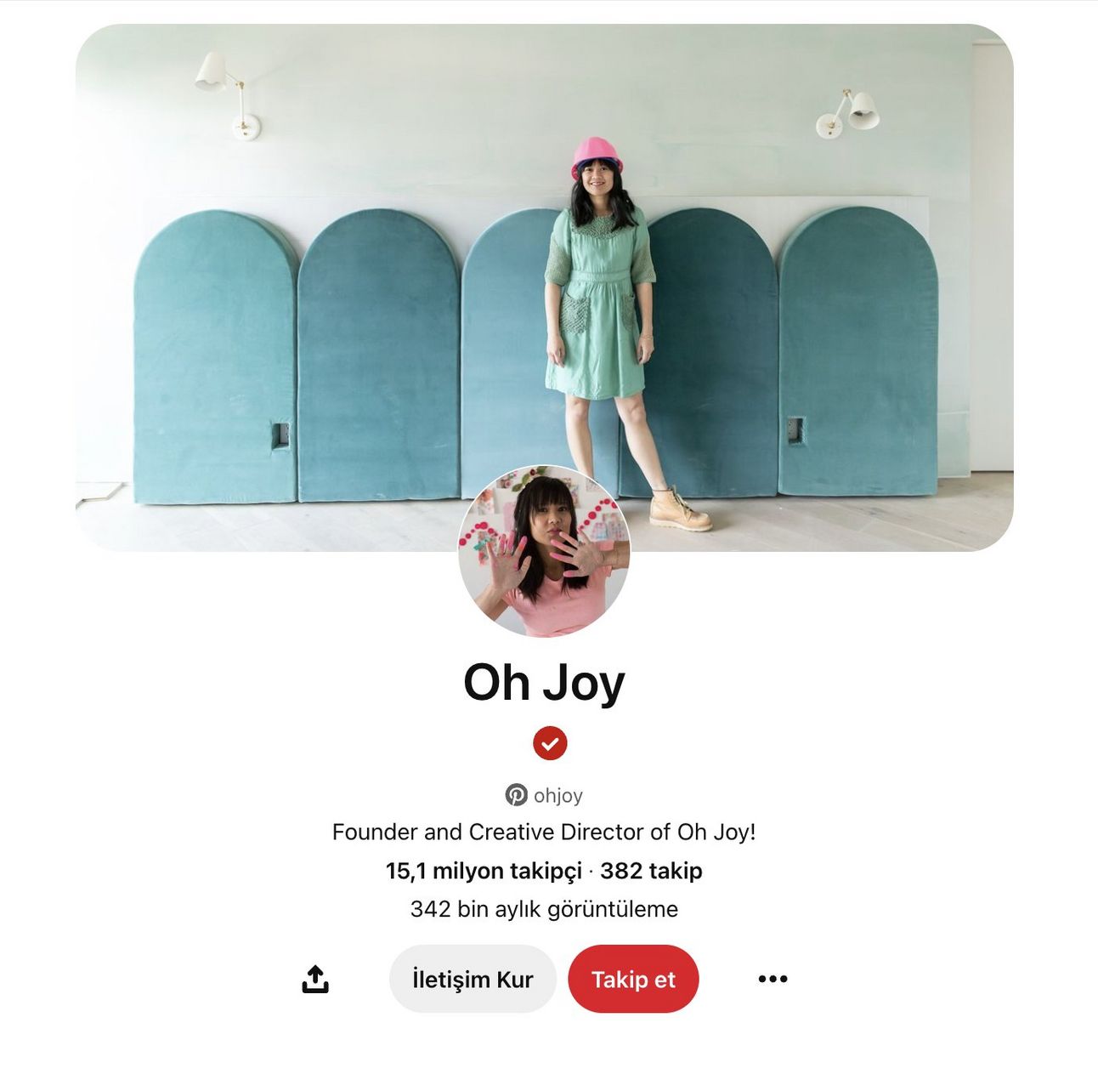
Task: Click the woman in the cover photo
Action: point(603,332)
